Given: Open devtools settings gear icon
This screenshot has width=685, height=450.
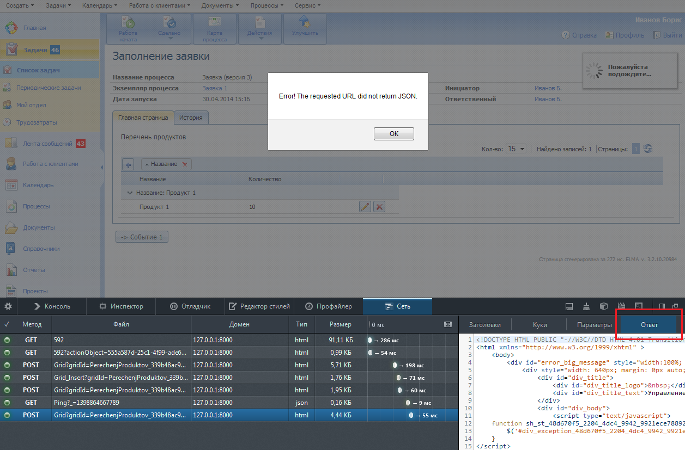Looking at the screenshot, I should click(x=9, y=306).
